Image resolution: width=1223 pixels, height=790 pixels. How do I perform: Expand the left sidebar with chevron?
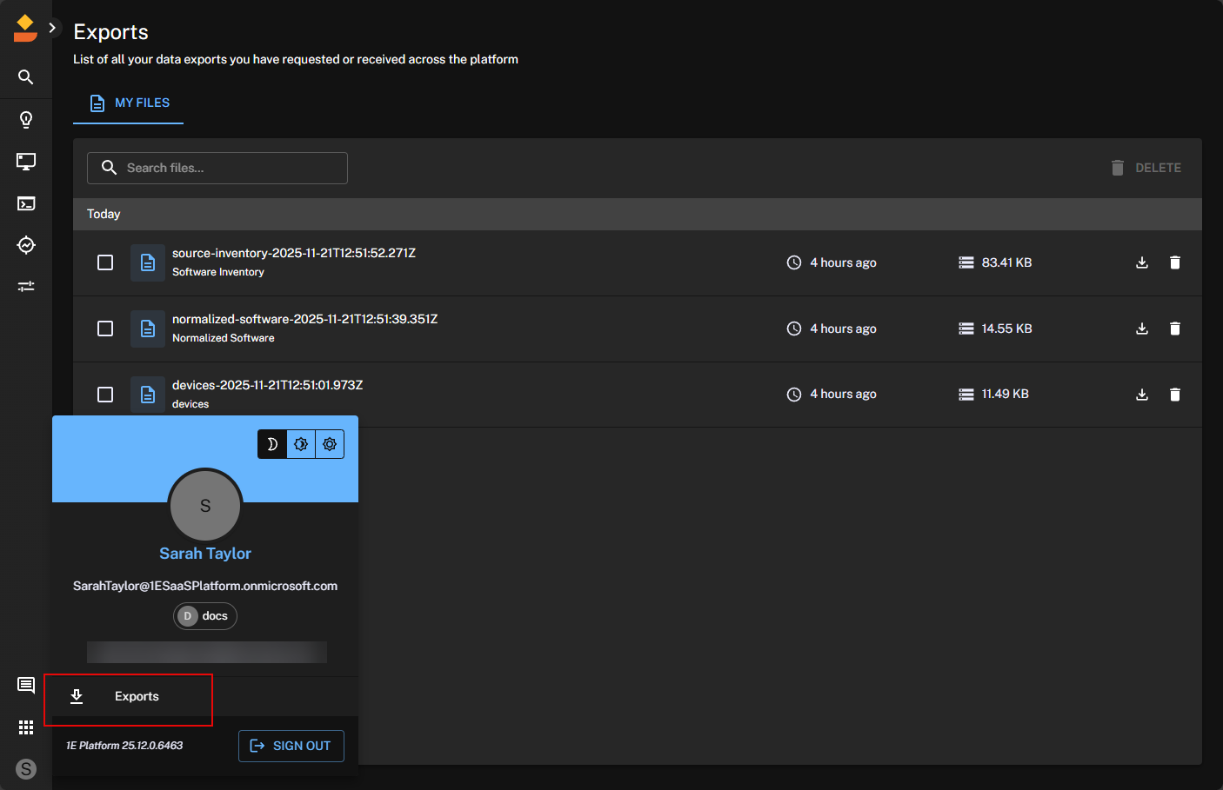pos(52,28)
